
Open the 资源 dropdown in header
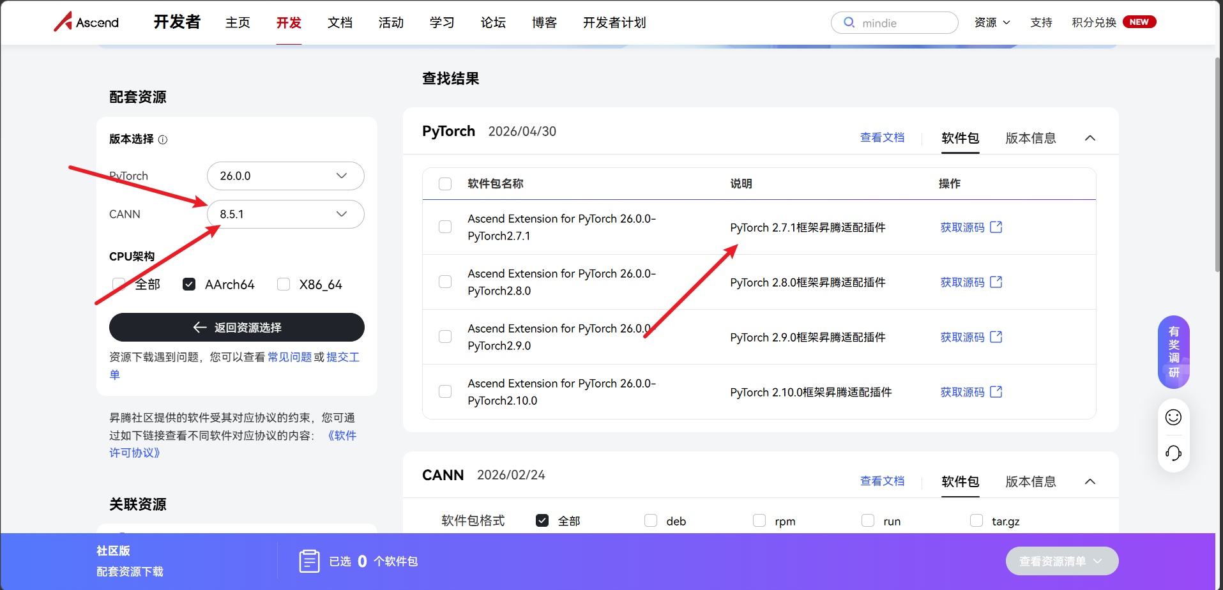coord(992,22)
